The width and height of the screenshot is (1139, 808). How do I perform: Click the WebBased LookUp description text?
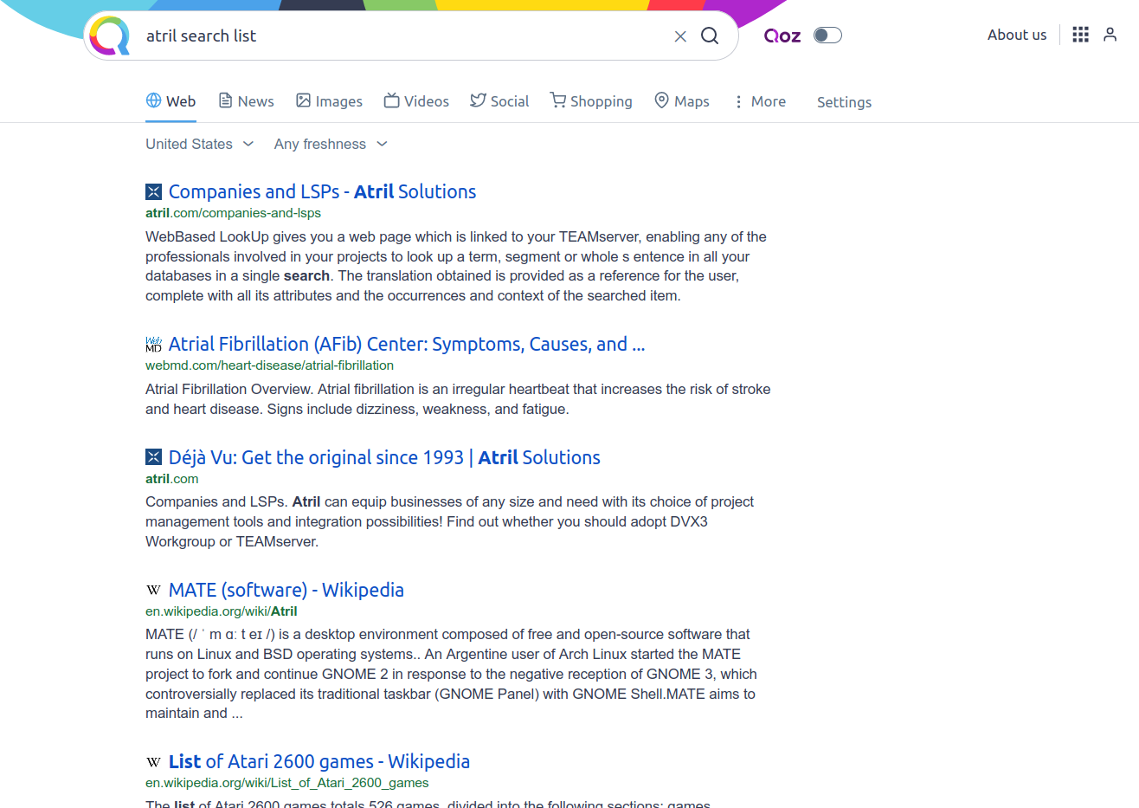click(456, 266)
